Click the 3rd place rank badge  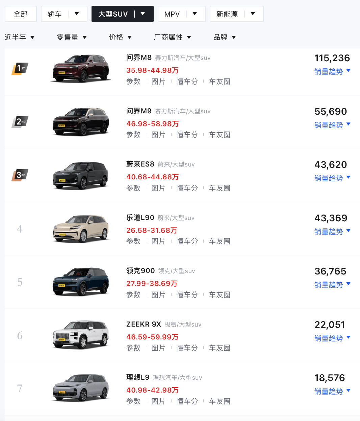[20, 175]
